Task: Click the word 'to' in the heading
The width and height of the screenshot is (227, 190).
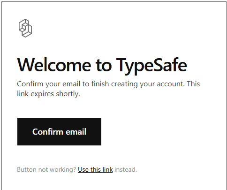Action: coord(104,66)
